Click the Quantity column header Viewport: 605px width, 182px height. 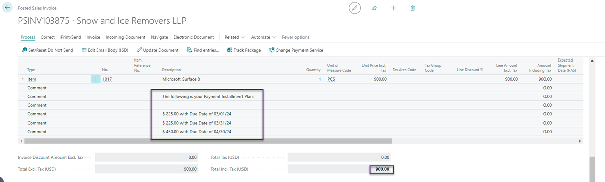click(x=314, y=70)
